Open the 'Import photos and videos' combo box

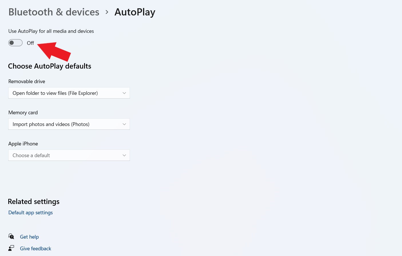coord(69,124)
